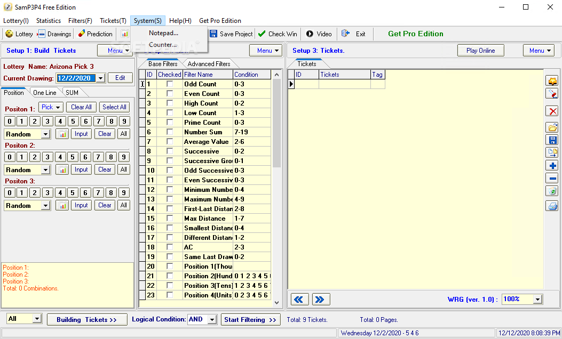Viewport: 562px width, 339px height.
Task: Open the Video toolbar item
Action: [x=319, y=34]
